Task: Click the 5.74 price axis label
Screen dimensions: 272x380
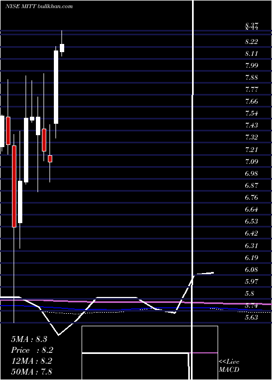Action: click(251, 305)
